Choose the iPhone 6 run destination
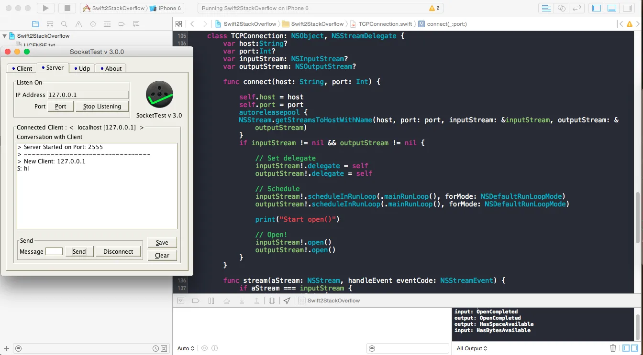The height and width of the screenshot is (355, 643). pyautogui.click(x=166, y=8)
